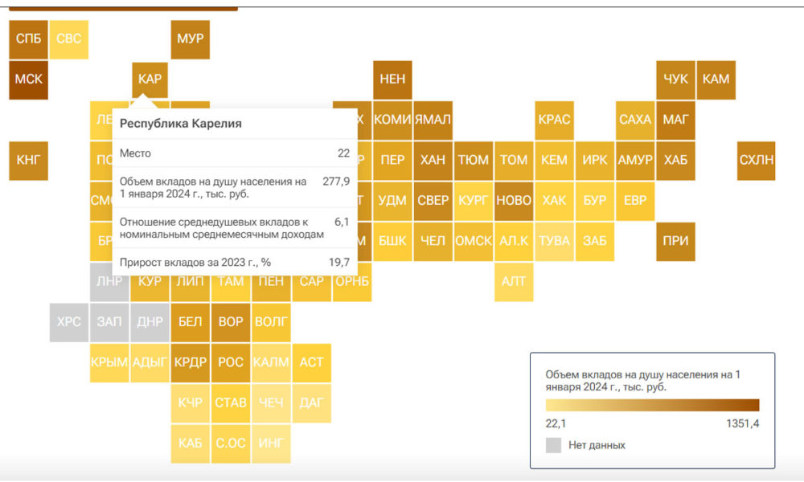804x482 pixels.
Task: Select the ВОР region tile
Action: [231, 323]
